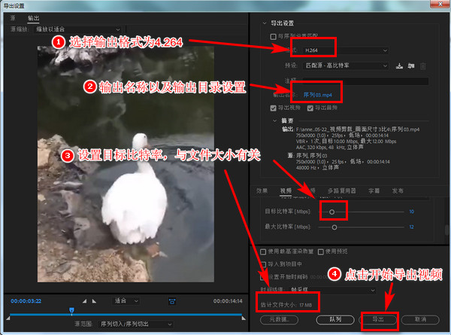Click the 取消 button
Image resolution: width=451 pixels, height=335 pixels.
[420, 320]
